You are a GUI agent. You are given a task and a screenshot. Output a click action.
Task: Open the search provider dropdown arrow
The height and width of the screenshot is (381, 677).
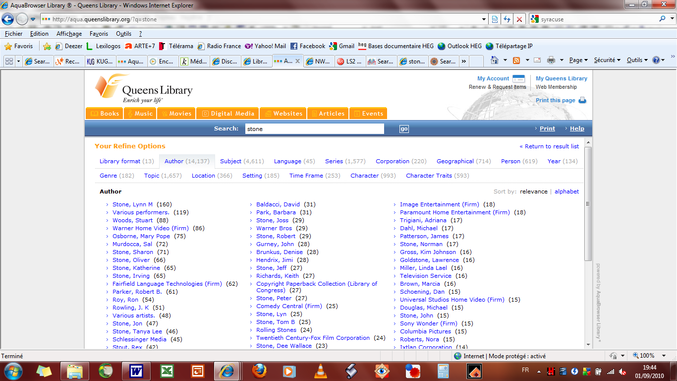click(x=671, y=19)
